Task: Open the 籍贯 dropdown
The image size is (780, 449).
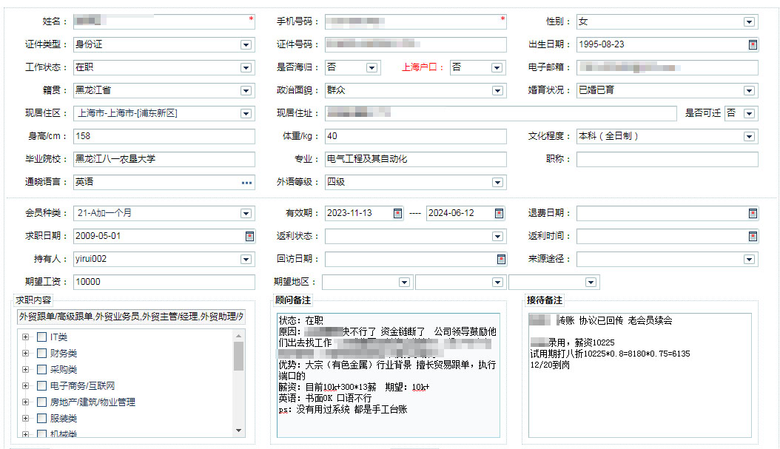Action: 246,90
